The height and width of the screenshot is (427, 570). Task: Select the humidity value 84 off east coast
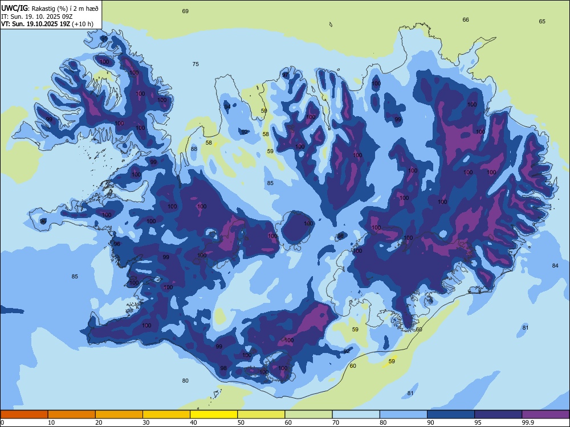(x=555, y=265)
